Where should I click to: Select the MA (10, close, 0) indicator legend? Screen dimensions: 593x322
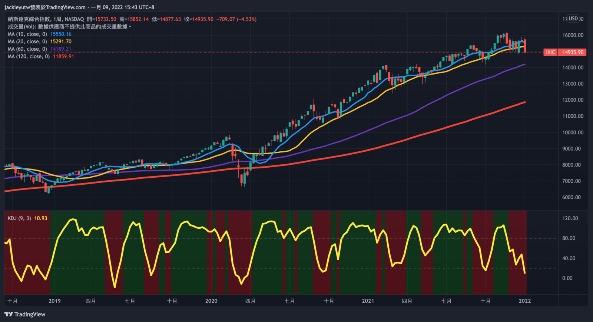(27, 34)
